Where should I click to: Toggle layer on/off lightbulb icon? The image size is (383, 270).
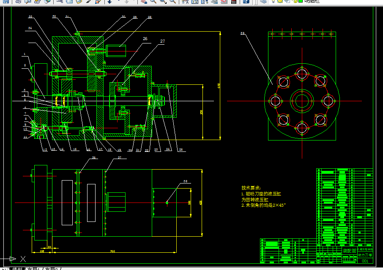click(274, 1)
